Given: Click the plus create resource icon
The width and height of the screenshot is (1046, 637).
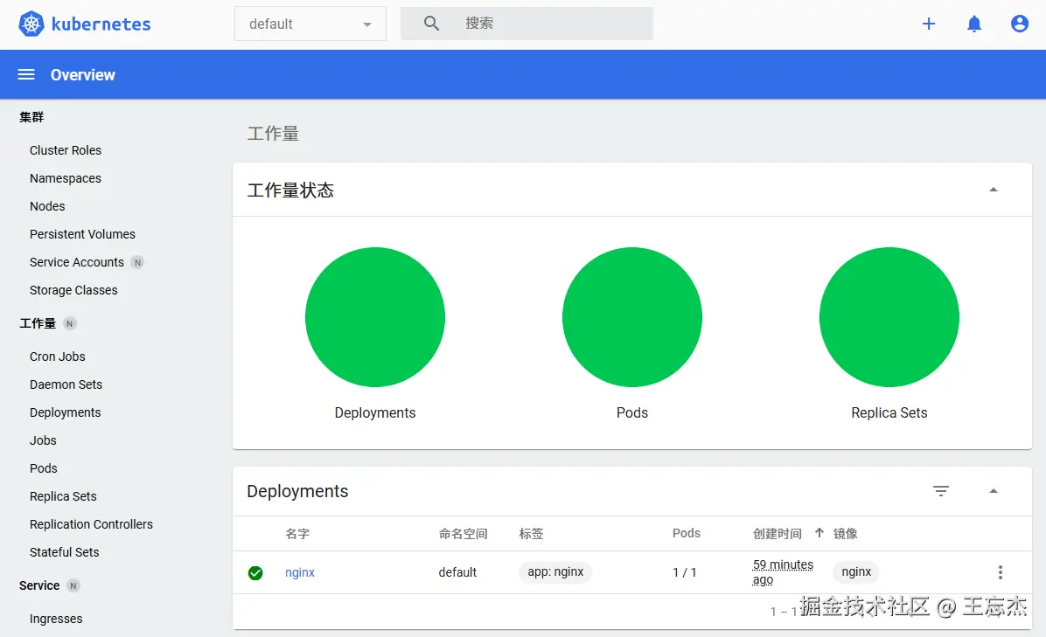Looking at the screenshot, I should point(929,24).
